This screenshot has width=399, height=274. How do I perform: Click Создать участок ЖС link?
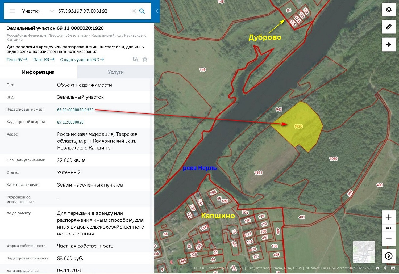point(82,60)
